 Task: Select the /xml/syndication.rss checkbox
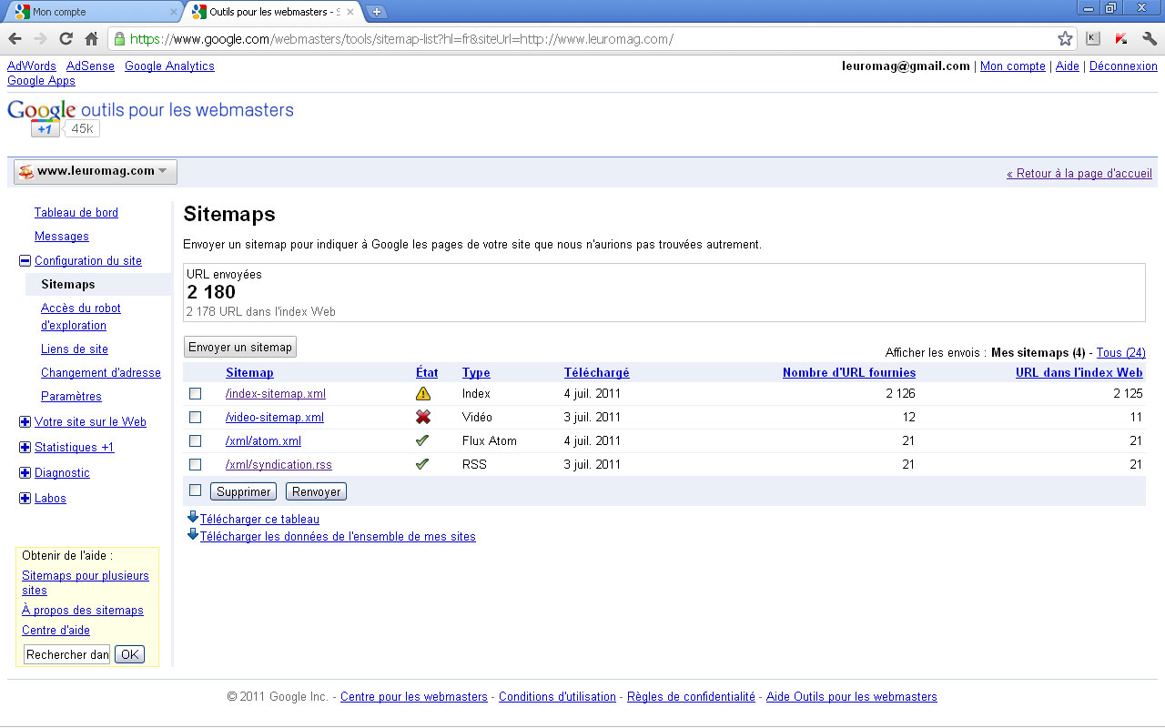[195, 465]
